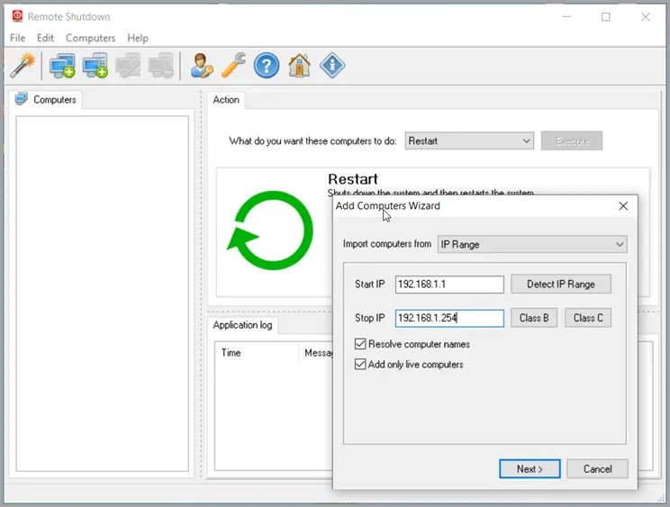Click the house home page icon
The image size is (670, 507).
[x=299, y=66]
